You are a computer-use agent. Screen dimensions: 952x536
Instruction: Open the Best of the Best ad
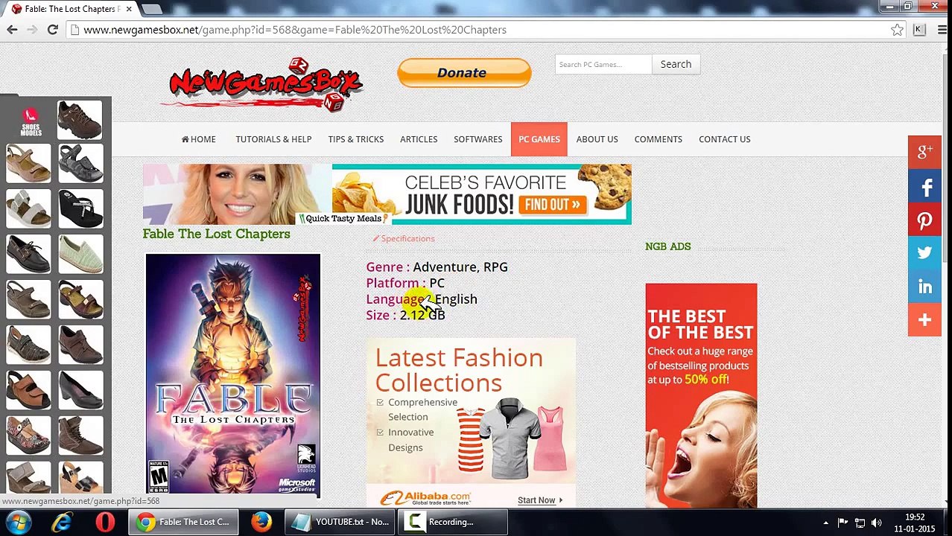701,395
